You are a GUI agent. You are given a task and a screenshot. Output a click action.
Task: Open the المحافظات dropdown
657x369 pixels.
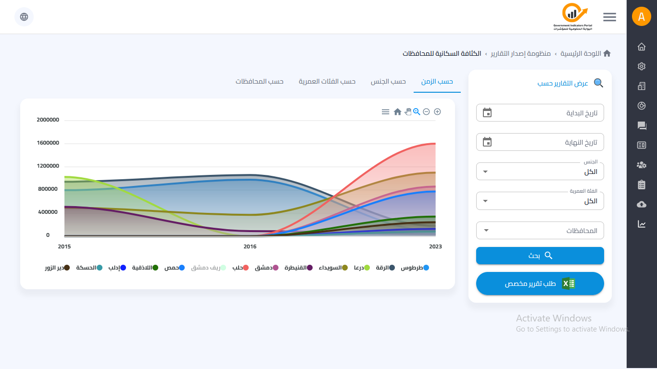540,231
